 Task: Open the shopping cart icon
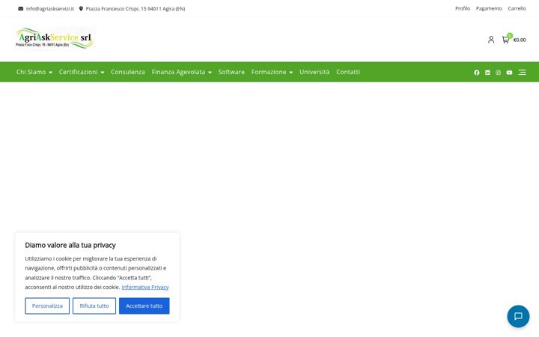pyautogui.click(x=505, y=39)
